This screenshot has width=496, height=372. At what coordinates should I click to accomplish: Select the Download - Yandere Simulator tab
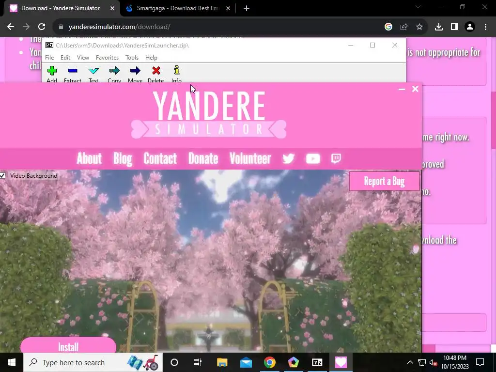60,8
